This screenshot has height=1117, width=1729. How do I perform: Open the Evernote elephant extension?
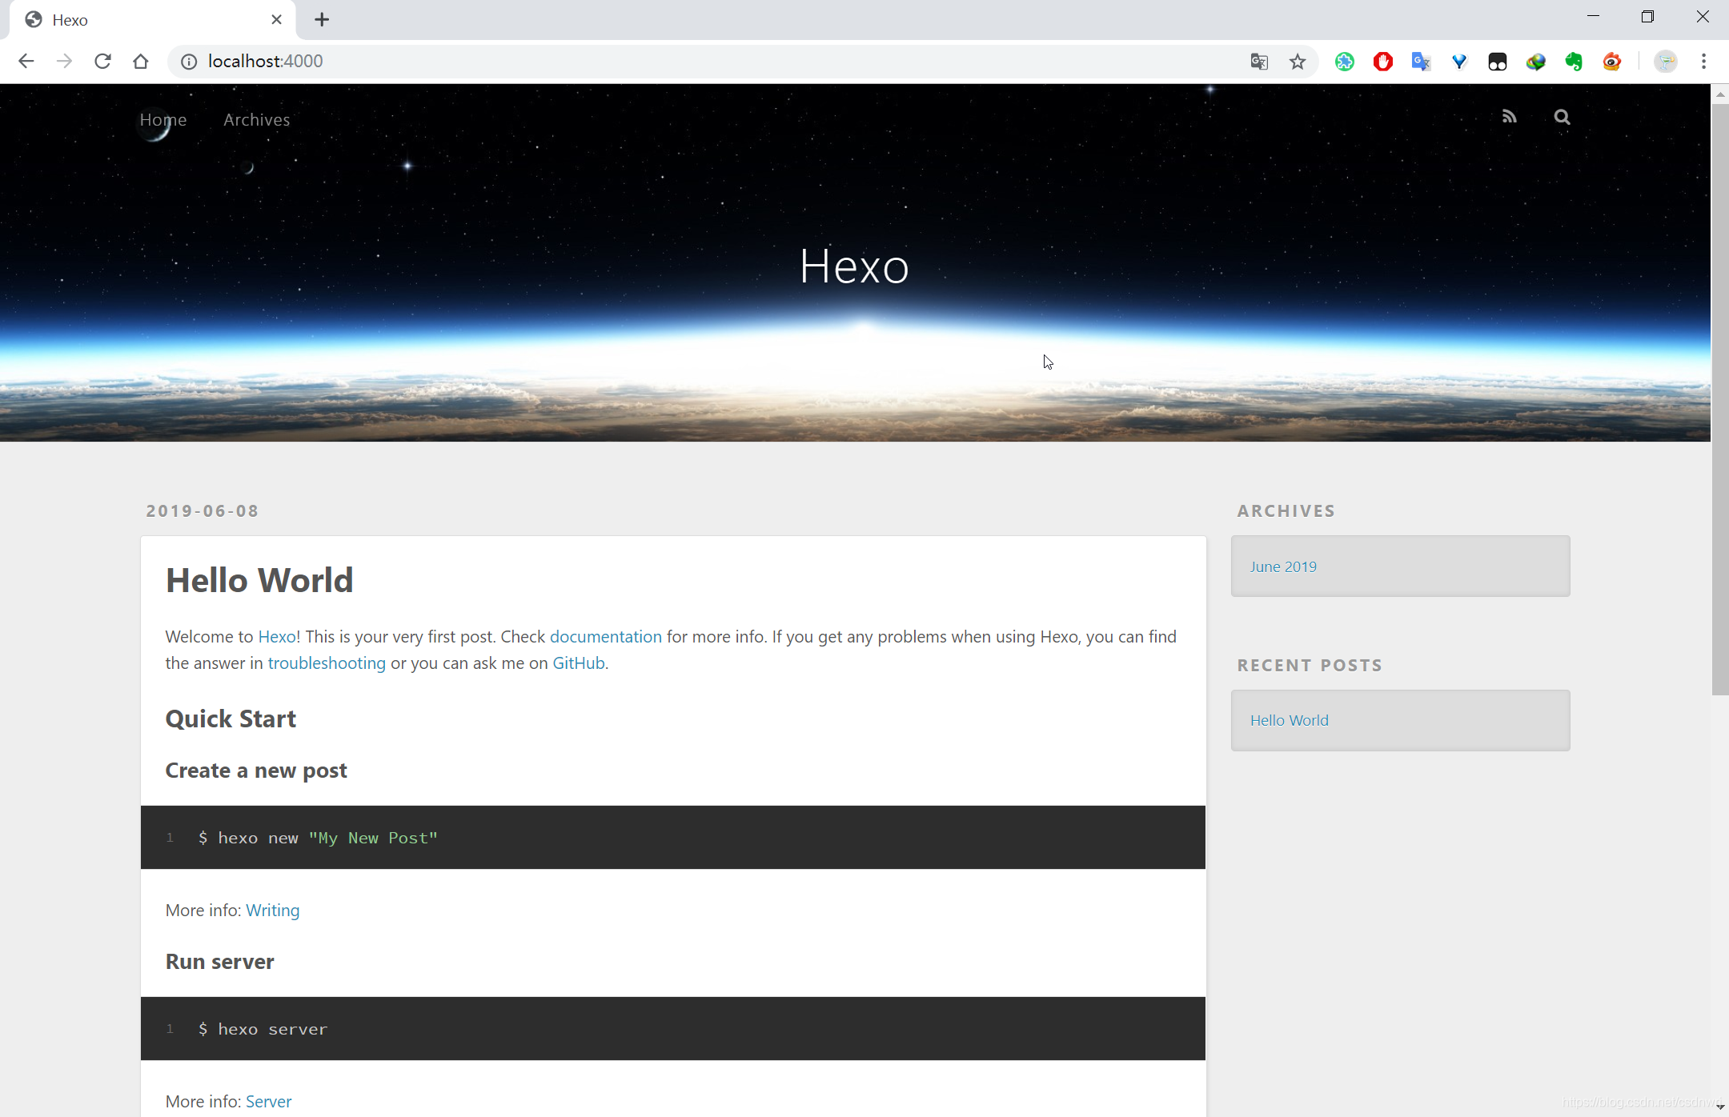click(x=1574, y=62)
